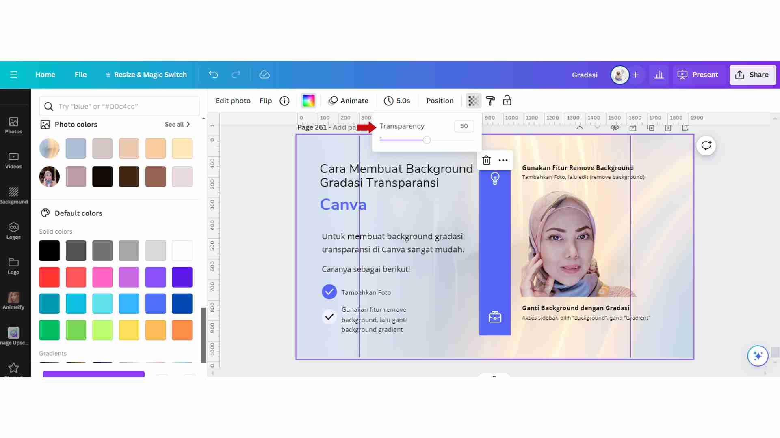Open the Home menu
This screenshot has width=780, height=438.
[45, 75]
